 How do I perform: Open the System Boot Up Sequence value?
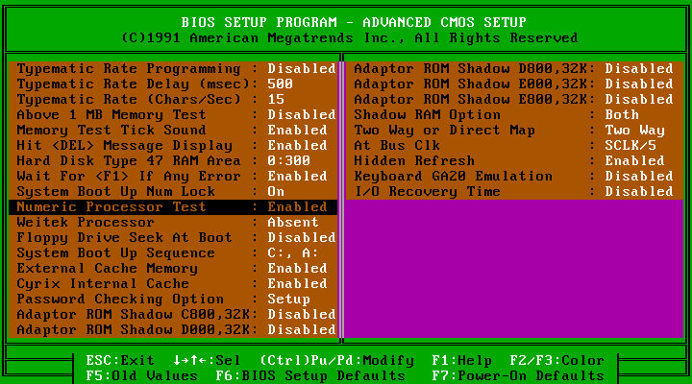pos(293,253)
